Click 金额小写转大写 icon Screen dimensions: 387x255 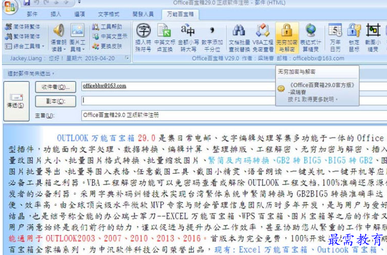click(188, 37)
